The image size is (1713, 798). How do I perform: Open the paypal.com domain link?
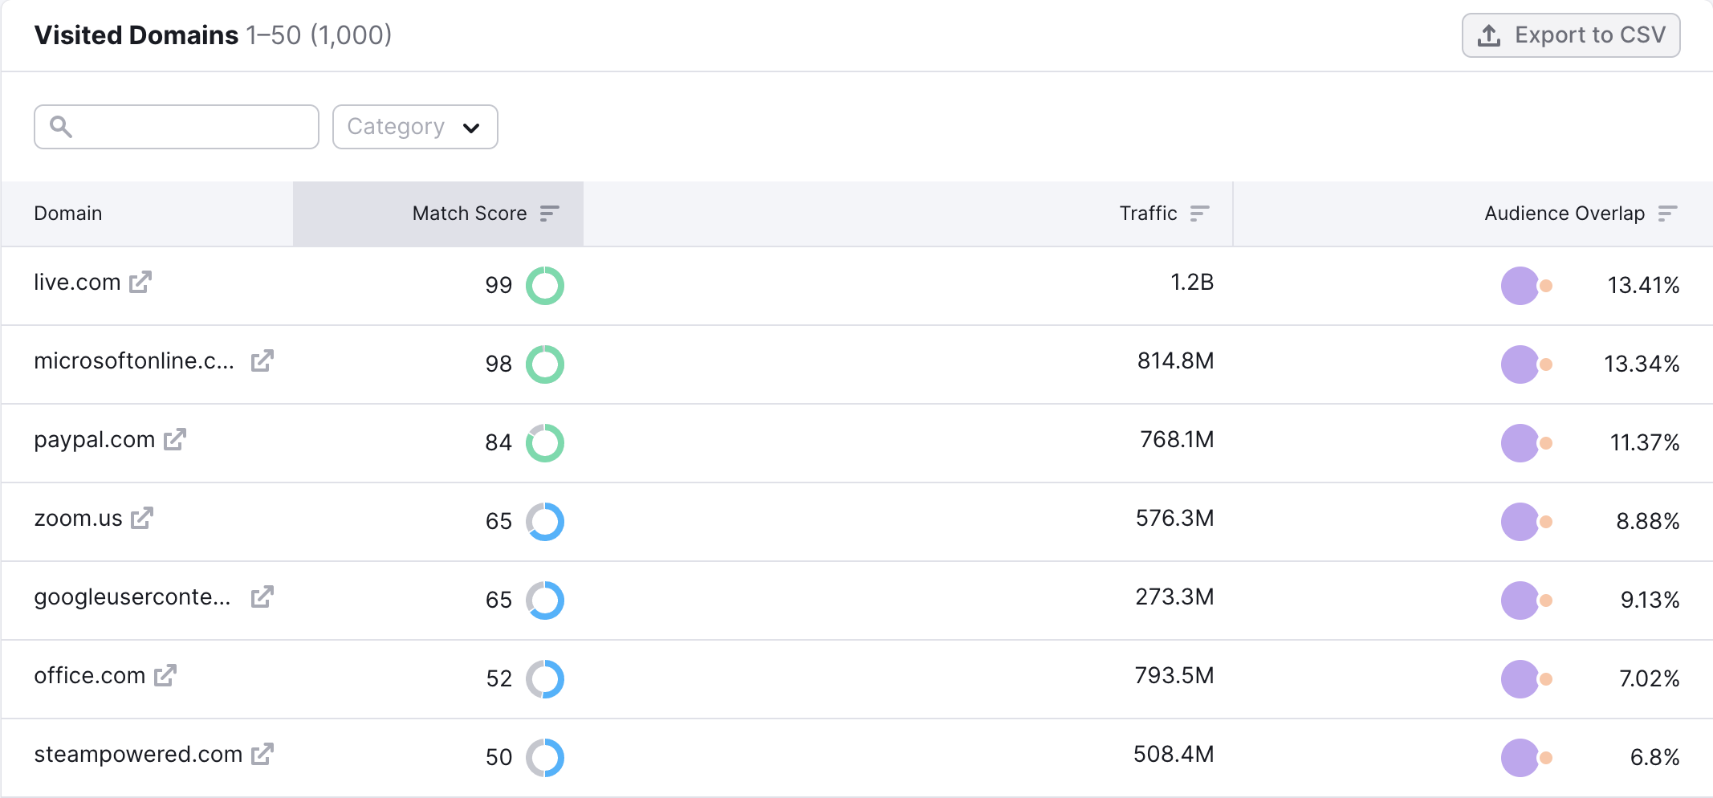[x=94, y=440]
